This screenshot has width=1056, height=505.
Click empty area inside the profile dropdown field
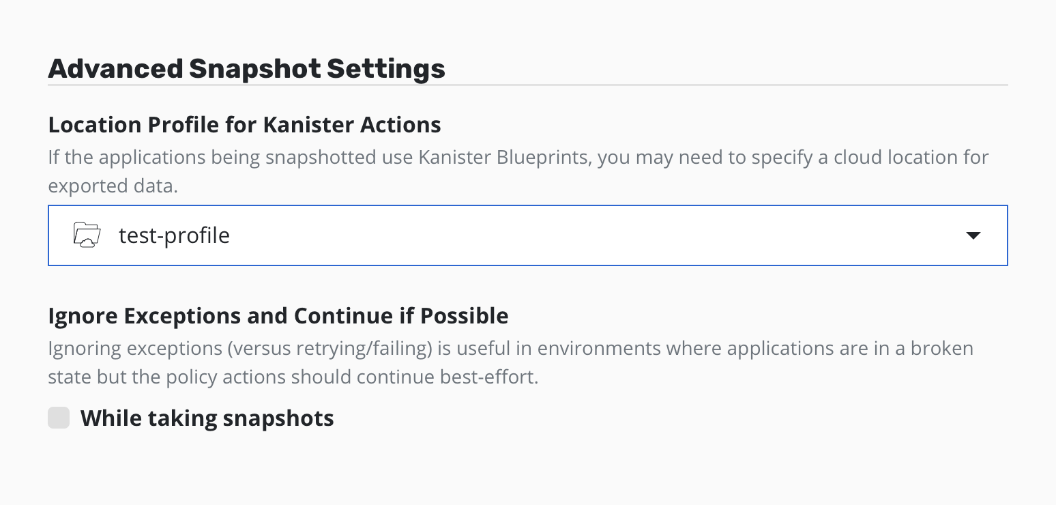coord(580,235)
